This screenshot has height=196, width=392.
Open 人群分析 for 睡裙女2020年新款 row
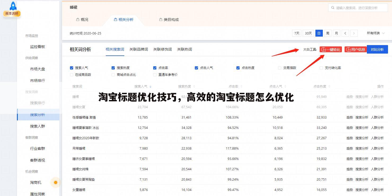[x=377, y=138]
